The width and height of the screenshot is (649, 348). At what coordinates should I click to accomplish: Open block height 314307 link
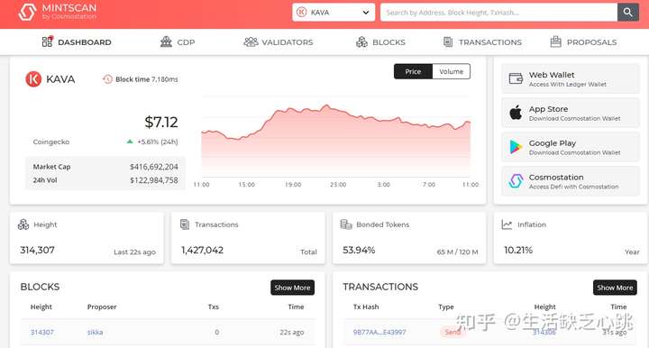click(42, 332)
